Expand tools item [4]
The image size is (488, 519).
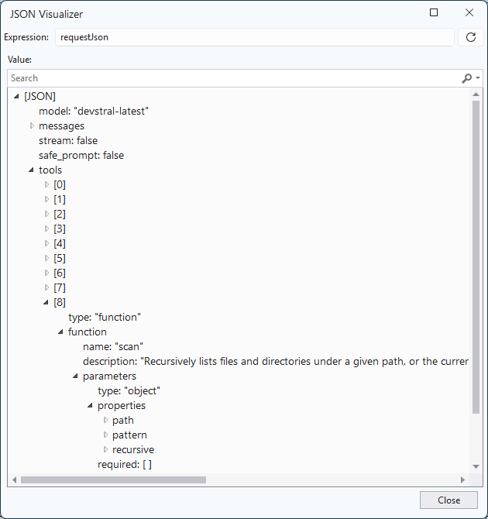(46, 243)
